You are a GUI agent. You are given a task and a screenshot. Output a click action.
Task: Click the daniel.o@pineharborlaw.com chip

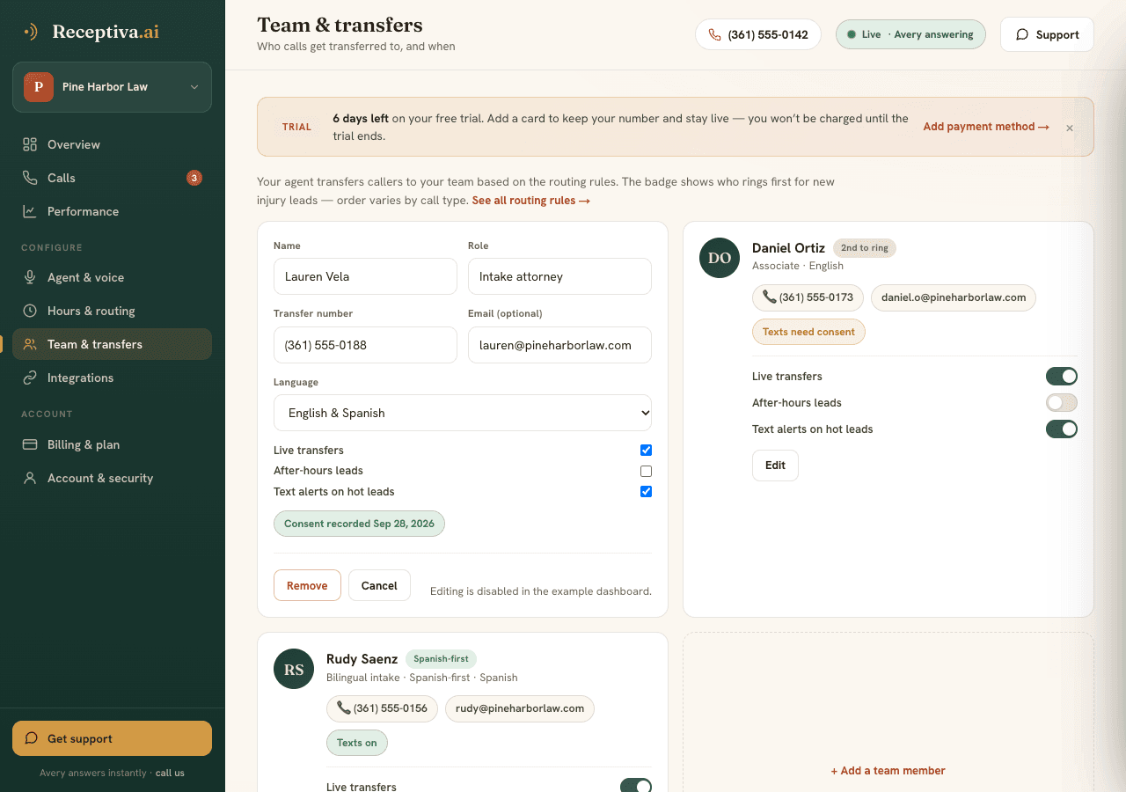954,297
